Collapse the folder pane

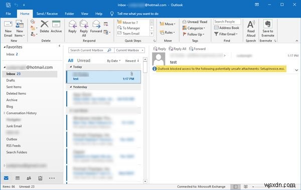coord(60,46)
